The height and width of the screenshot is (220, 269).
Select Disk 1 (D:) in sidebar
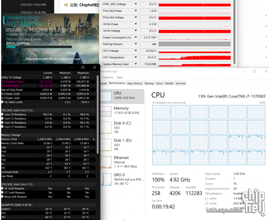pos(122,145)
